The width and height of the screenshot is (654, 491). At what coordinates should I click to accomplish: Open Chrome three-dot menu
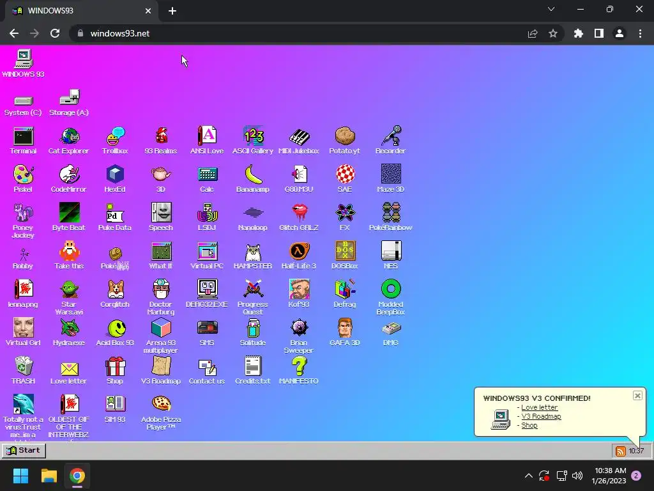pos(640,33)
